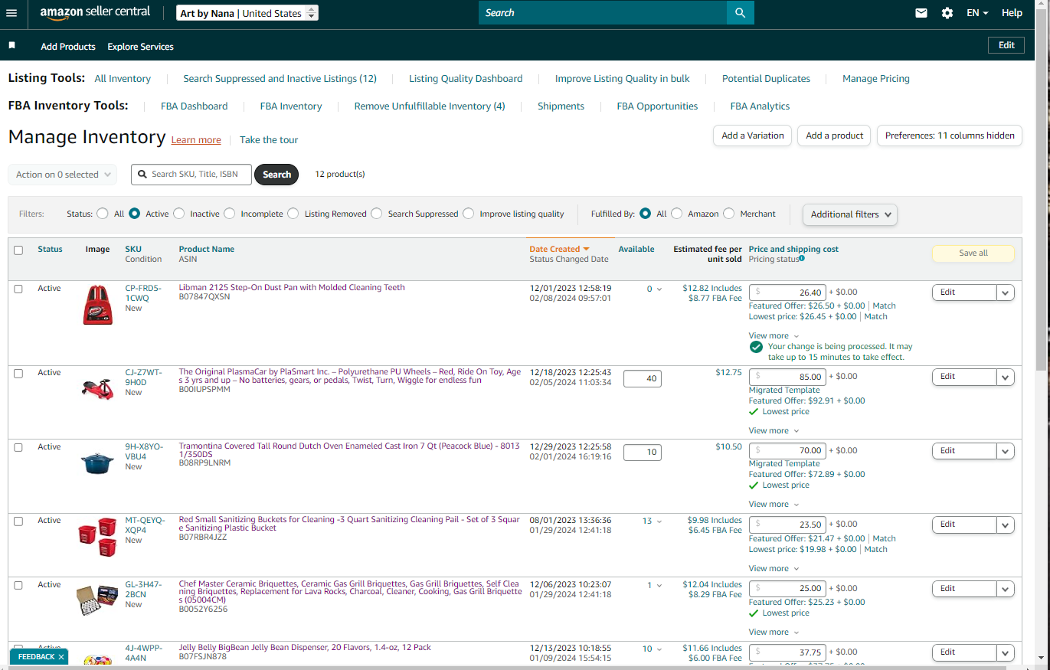Viewport: 1050px width, 670px height.
Task: Click the Take the tour link
Action: point(269,140)
